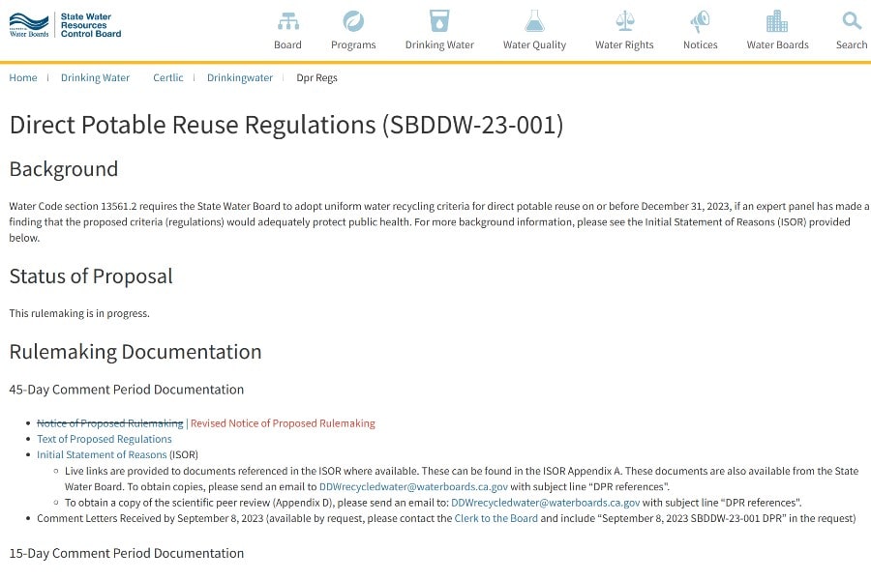871x580 pixels.
Task: Click the Board organization chart icon
Action: 287,21
